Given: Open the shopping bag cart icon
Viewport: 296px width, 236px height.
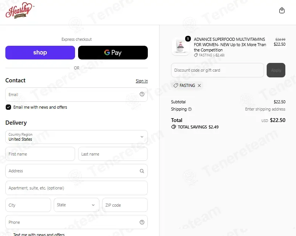Looking at the screenshot, I should coord(282,10).
